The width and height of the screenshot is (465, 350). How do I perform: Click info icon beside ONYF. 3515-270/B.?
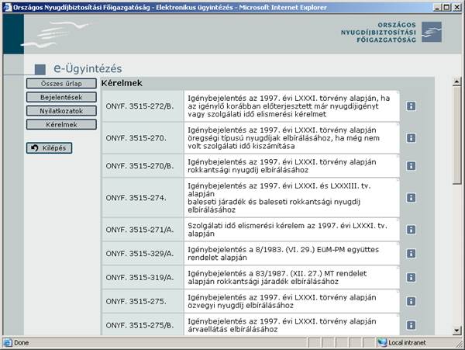point(412,166)
